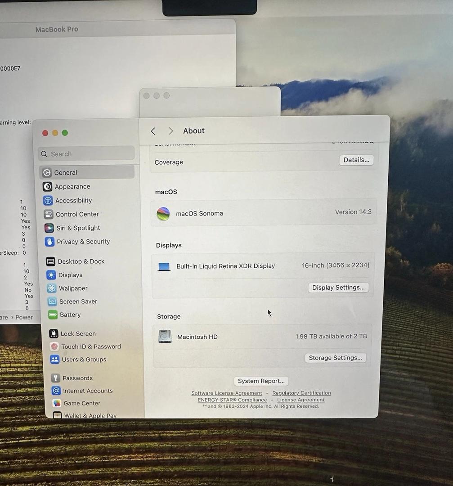Image resolution: width=453 pixels, height=486 pixels.
Task: Open the Accessibility icon
Action: click(x=48, y=201)
